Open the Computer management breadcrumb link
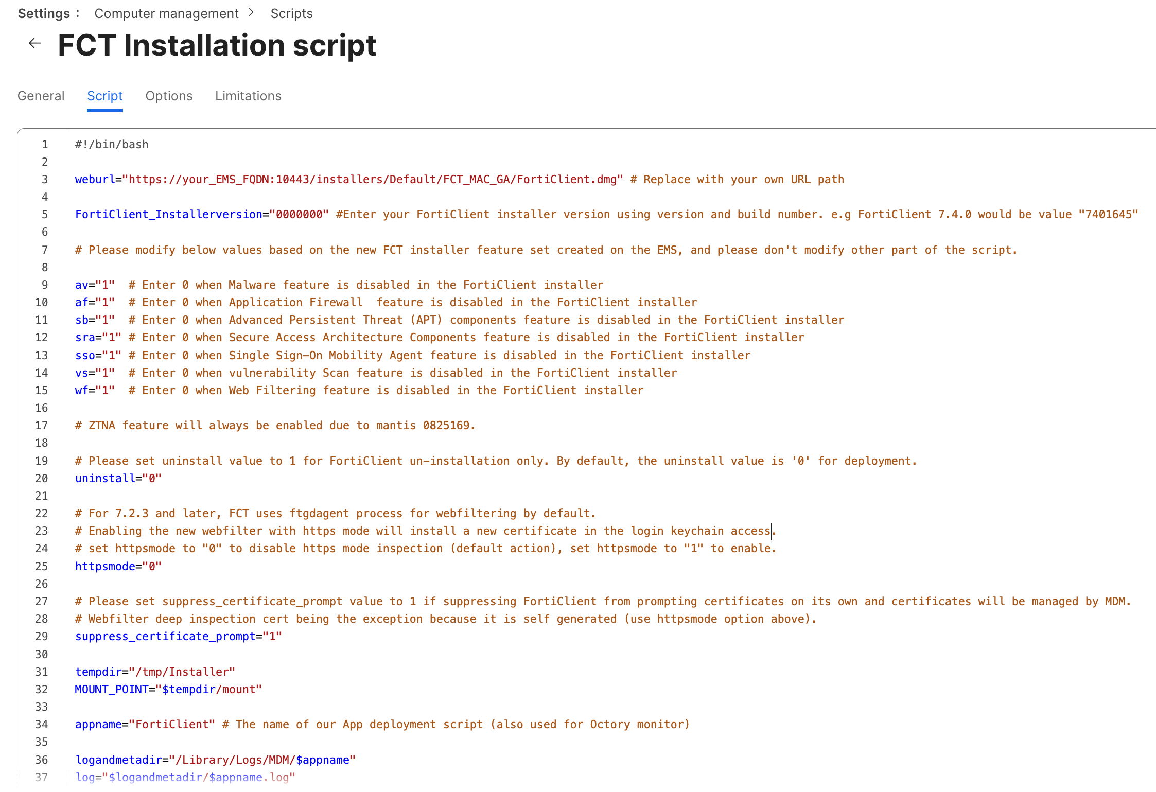Screen dimensions: 1156x792 166,13
